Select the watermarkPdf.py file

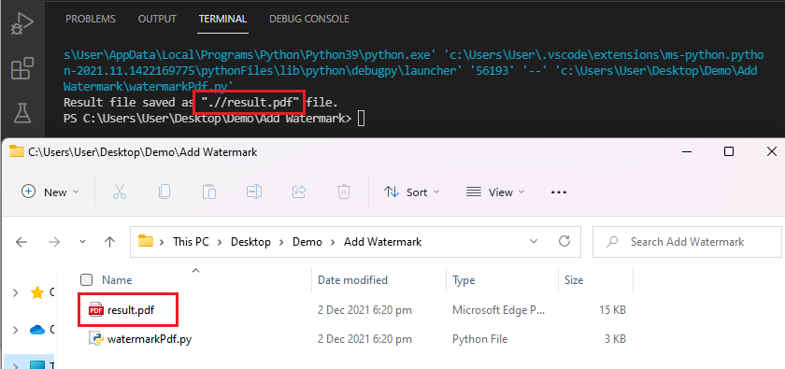[150, 339]
